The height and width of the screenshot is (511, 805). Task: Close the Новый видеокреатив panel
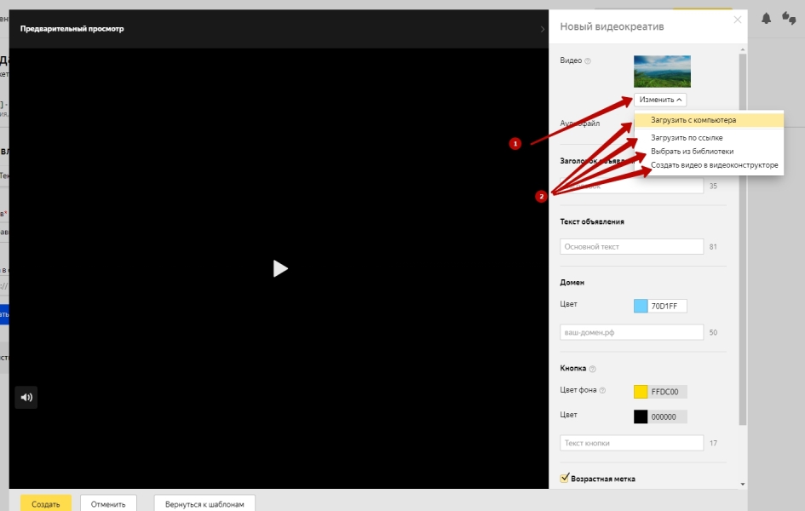click(x=737, y=20)
